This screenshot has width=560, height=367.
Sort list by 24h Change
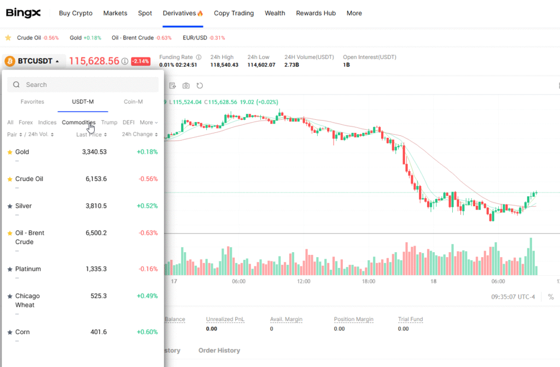(x=139, y=135)
